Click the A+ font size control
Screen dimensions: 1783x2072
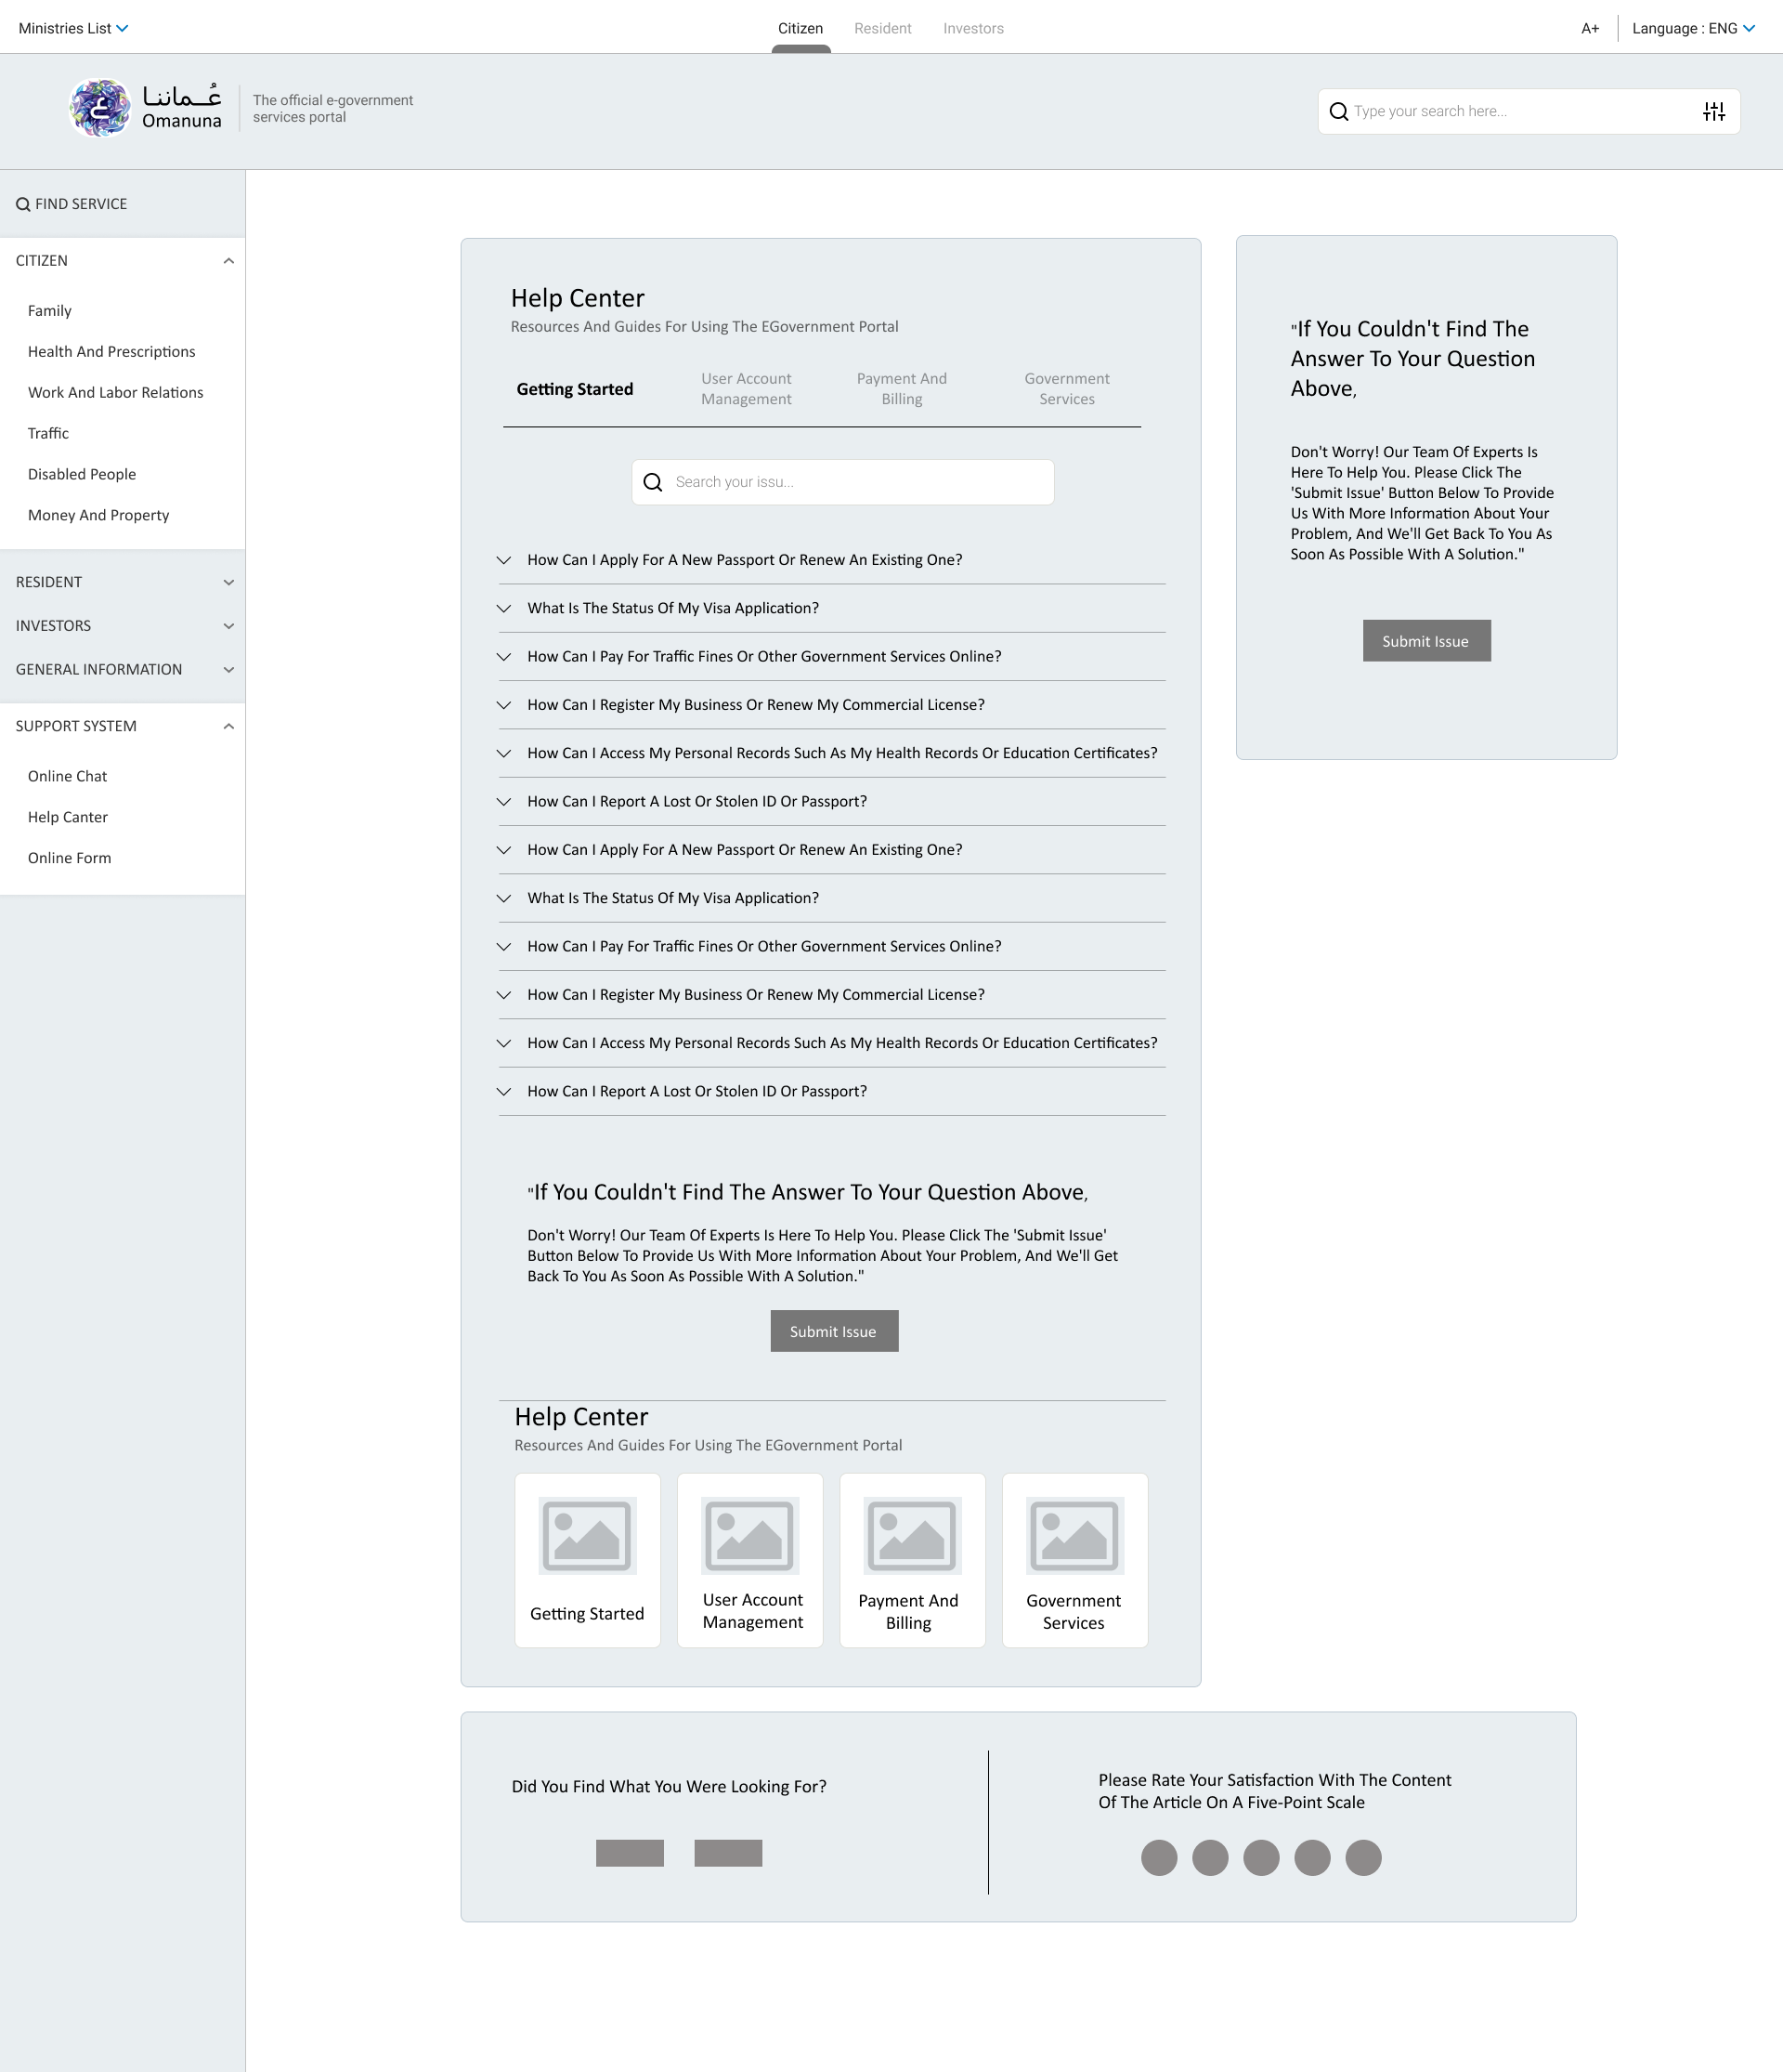[1590, 28]
